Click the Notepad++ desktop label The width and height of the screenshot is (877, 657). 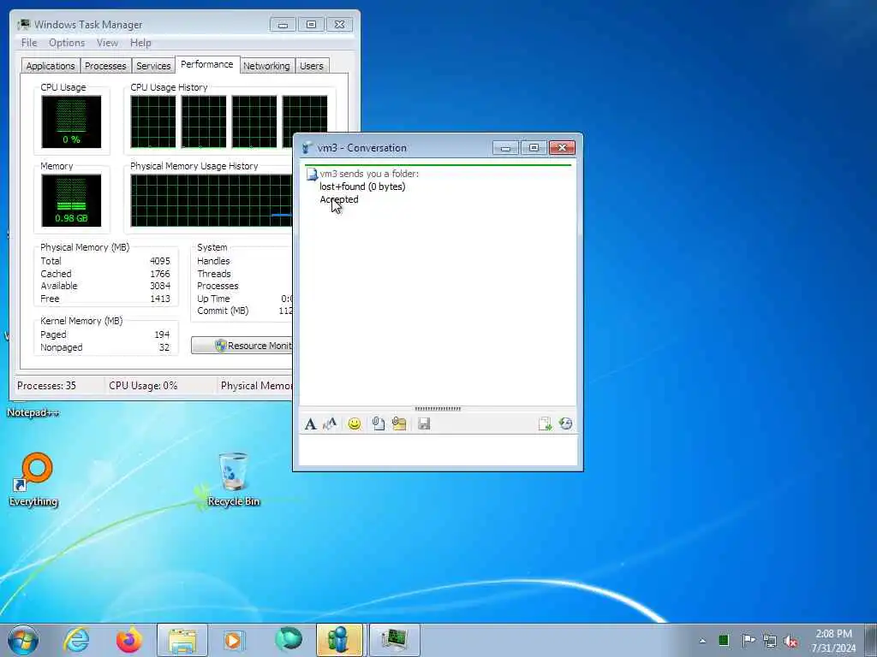33,413
